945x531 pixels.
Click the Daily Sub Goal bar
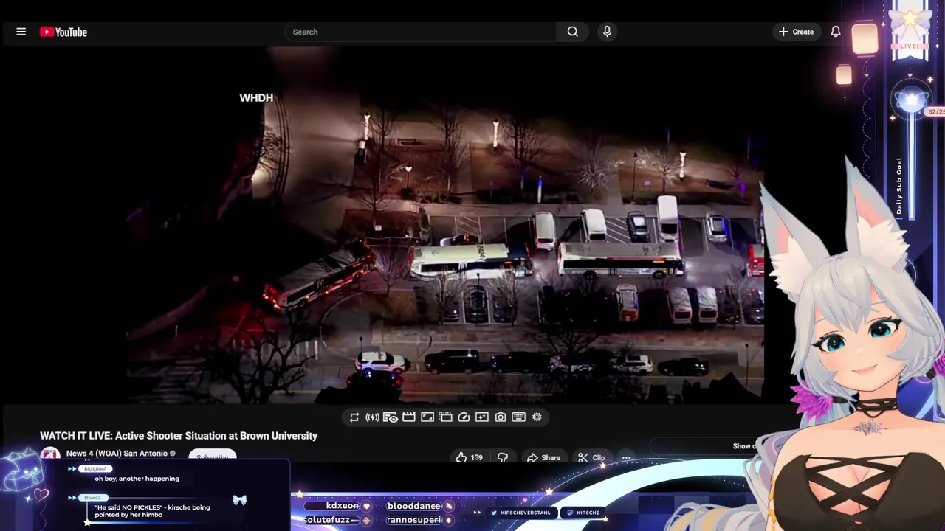click(x=911, y=166)
